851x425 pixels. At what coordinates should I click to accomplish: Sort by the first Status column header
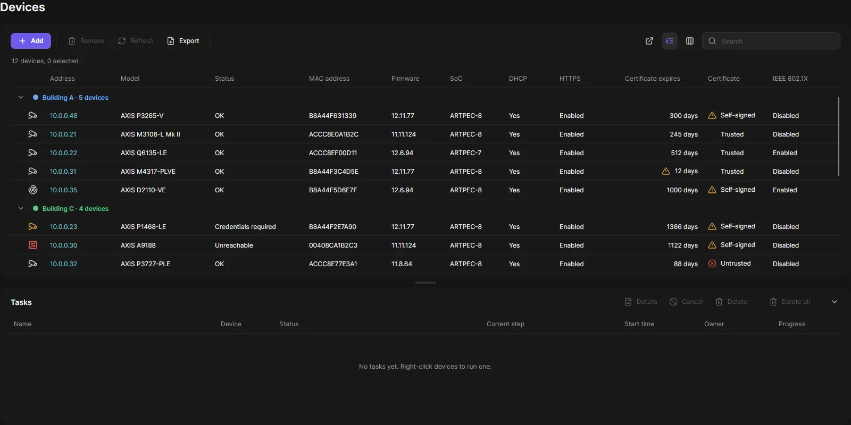pos(224,79)
